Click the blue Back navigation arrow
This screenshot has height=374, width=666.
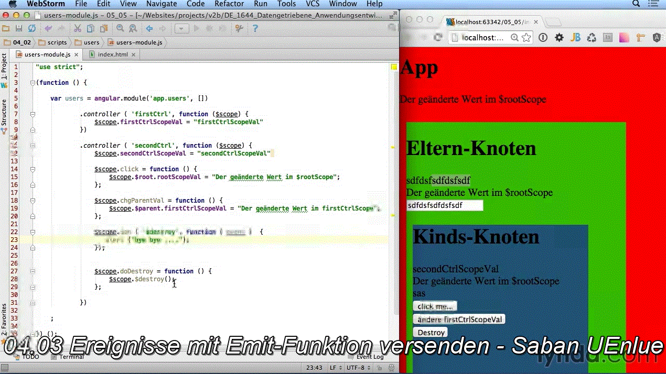point(149,28)
